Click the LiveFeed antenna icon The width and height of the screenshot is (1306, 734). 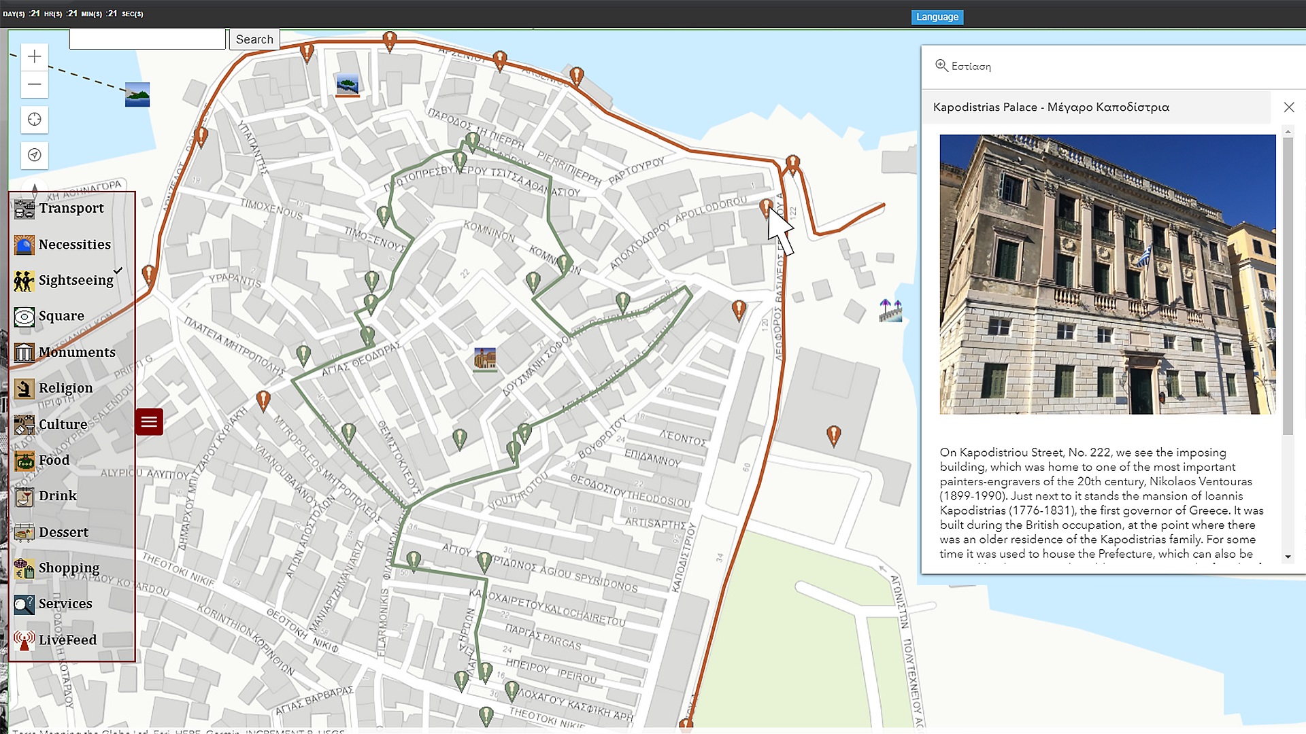tap(24, 640)
